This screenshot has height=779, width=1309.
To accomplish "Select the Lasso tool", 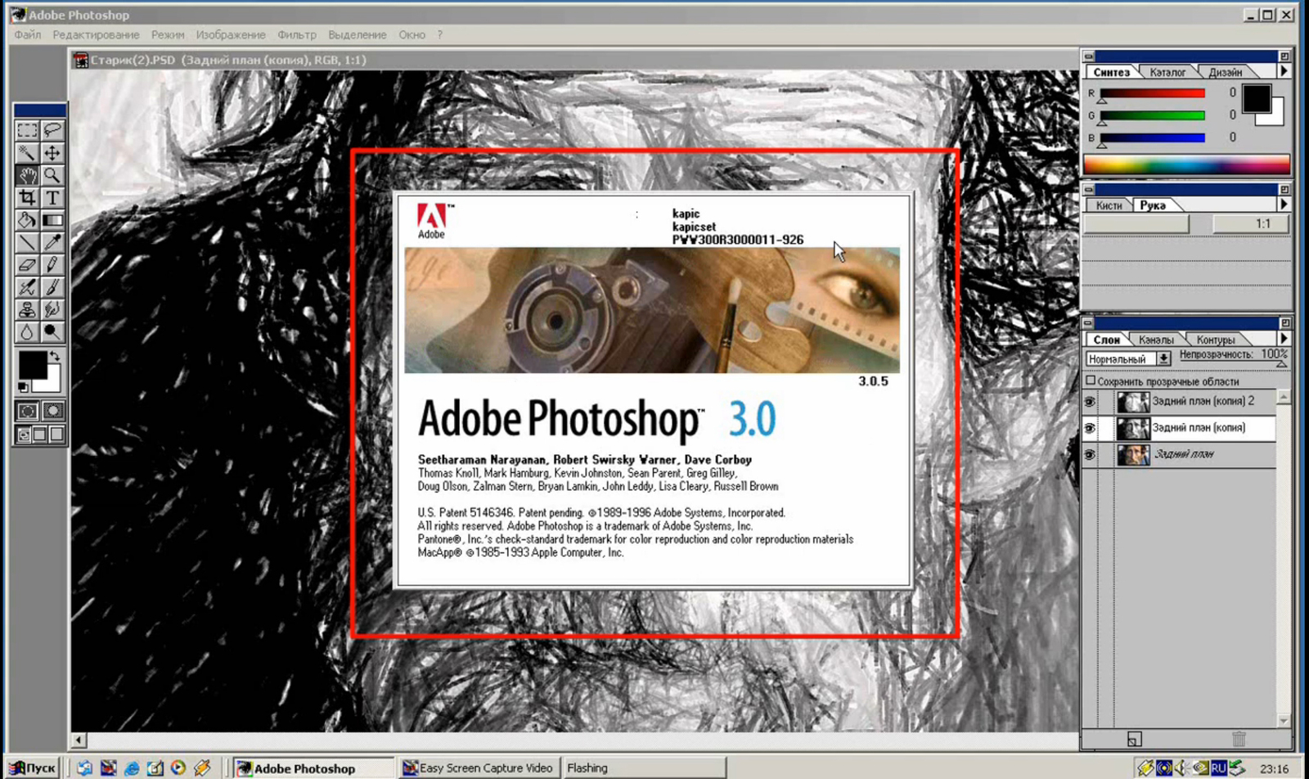I will 52,130.
